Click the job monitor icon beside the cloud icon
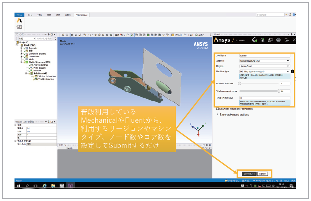 (263, 40)
